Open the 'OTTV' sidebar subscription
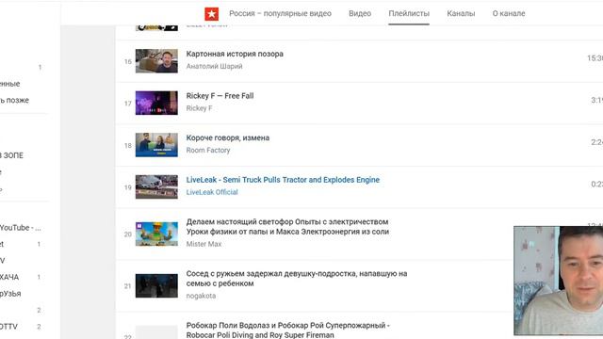The height and width of the screenshot is (339, 603). tap(8, 327)
